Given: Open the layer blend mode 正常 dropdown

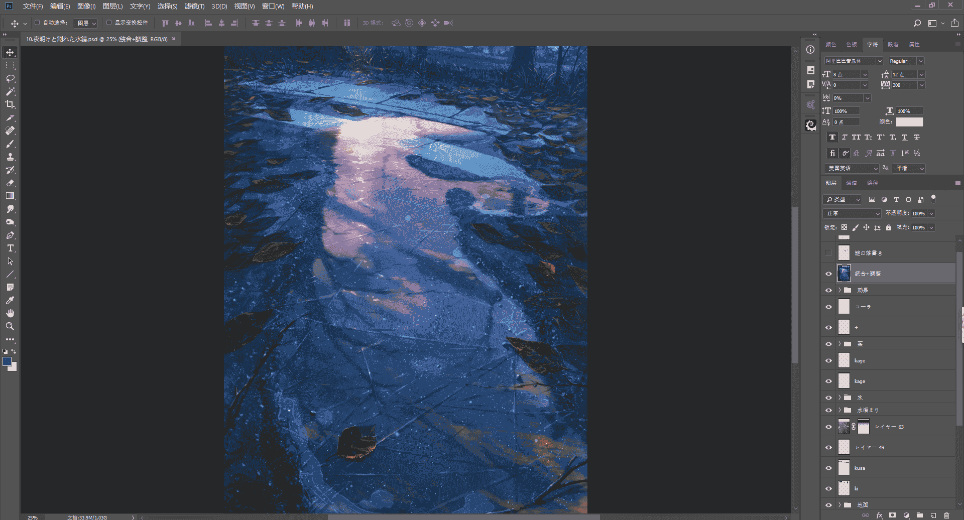Looking at the screenshot, I should (852, 213).
